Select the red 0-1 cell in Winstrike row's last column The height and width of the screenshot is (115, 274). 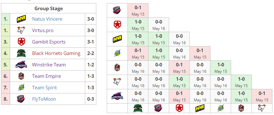[262, 96]
